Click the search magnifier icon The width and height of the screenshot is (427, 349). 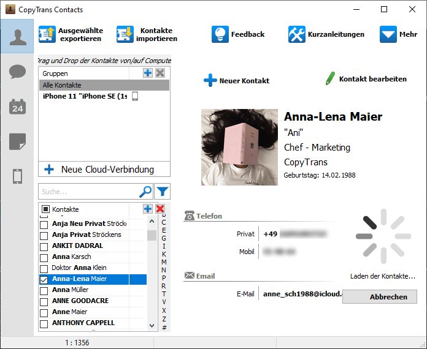[145, 192]
